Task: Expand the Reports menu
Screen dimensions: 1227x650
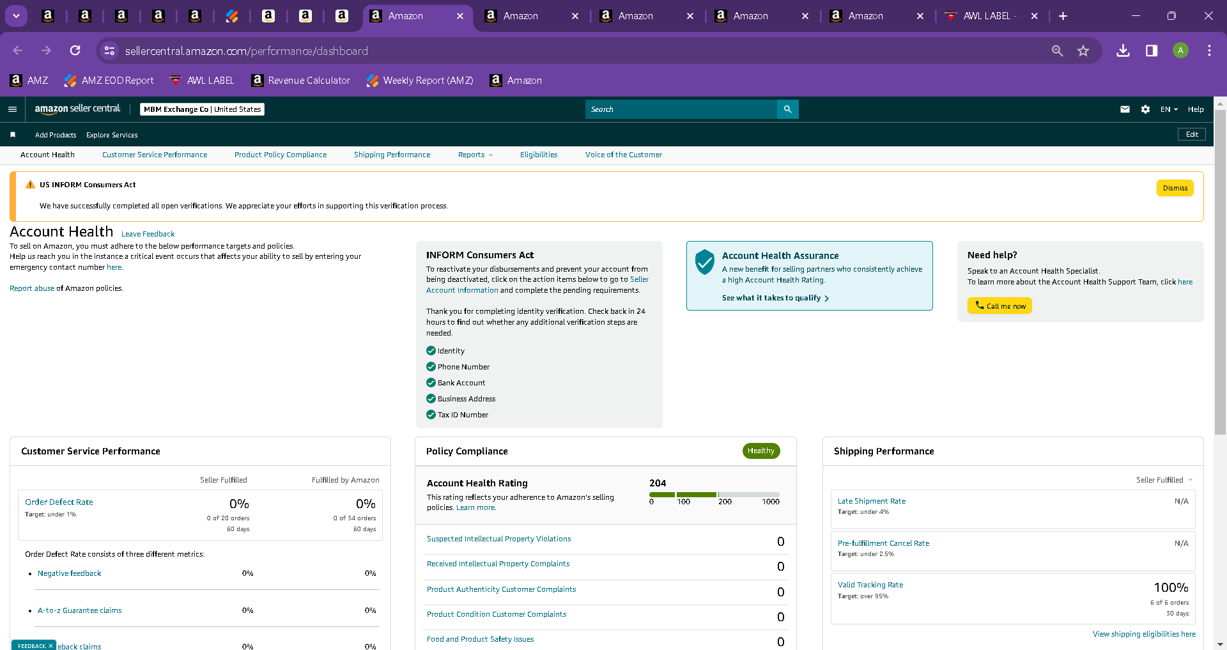Action: [x=475, y=155]
